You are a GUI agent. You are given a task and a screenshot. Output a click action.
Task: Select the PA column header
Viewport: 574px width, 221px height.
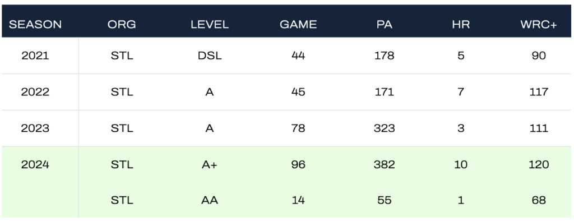[385, 25]
